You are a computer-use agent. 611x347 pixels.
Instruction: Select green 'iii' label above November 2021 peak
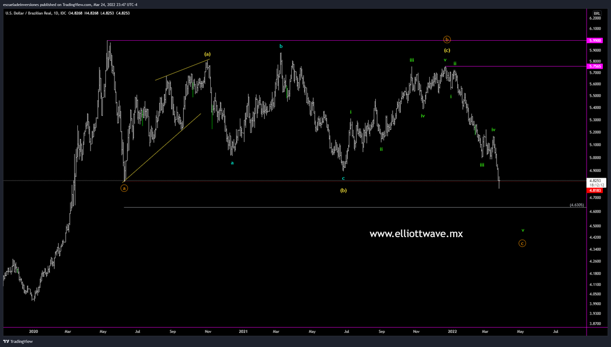412,60
